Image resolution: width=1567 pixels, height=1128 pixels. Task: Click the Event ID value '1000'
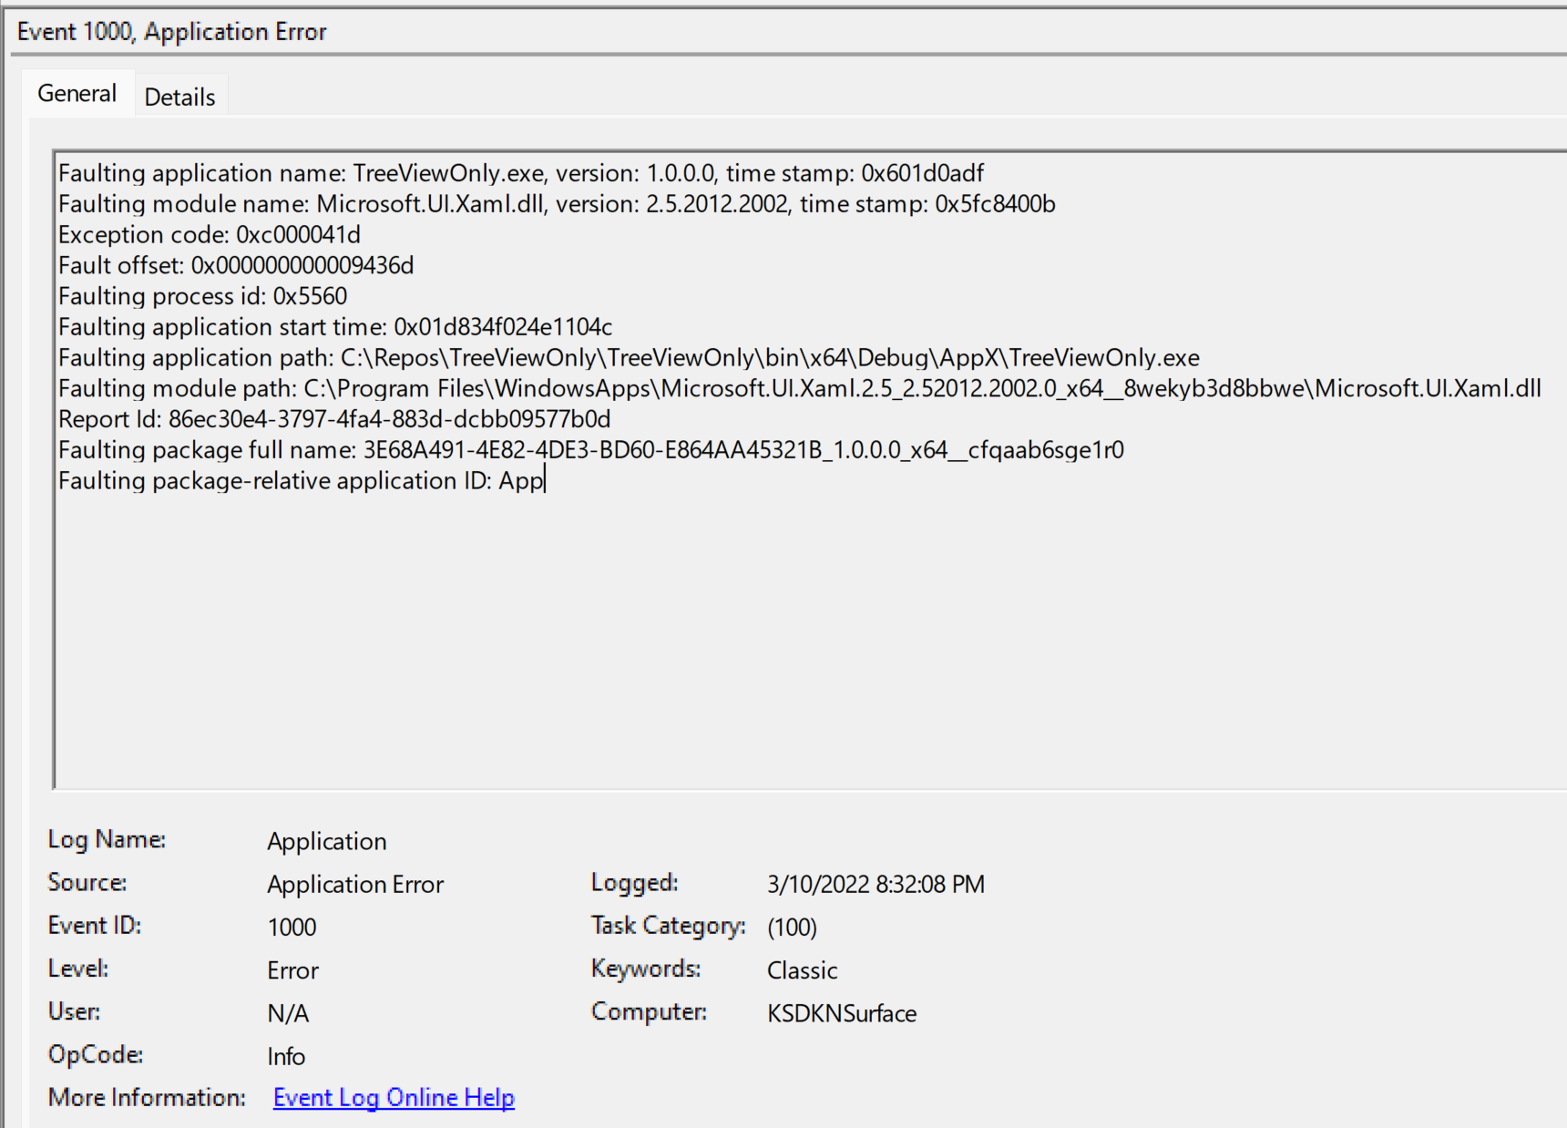pyautogui.click(x=292, y=927)
